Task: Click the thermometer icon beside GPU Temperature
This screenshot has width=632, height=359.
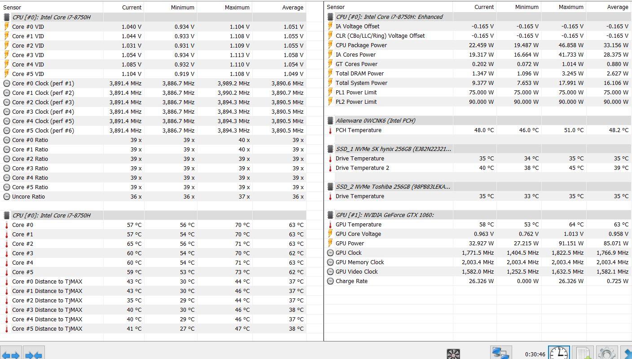Action: (330, 224)
